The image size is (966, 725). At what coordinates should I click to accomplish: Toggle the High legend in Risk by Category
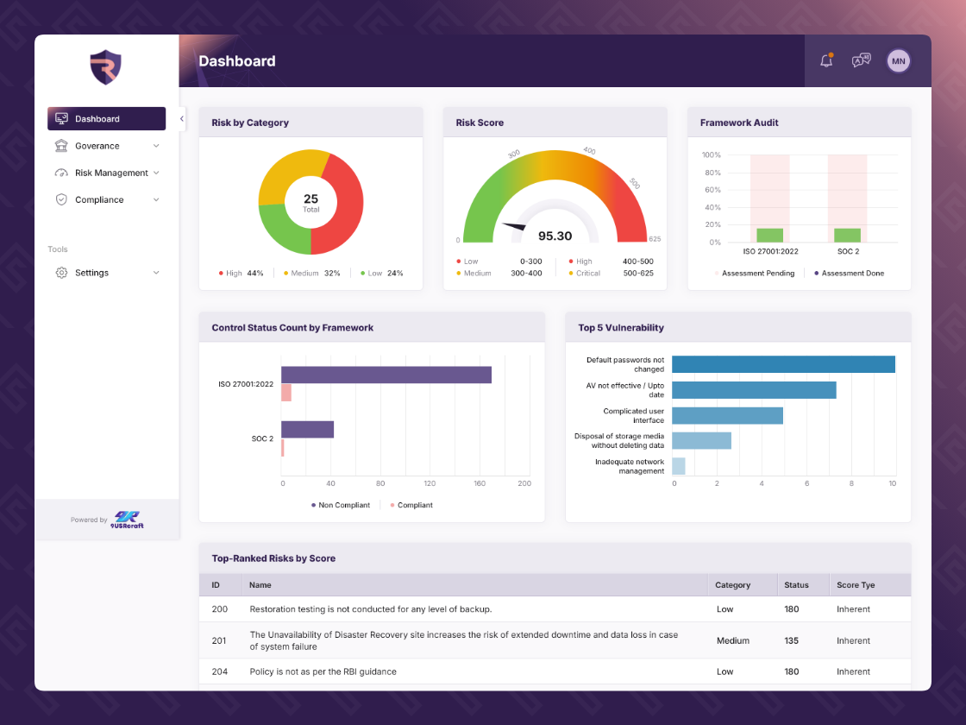(x=241, y=273)
